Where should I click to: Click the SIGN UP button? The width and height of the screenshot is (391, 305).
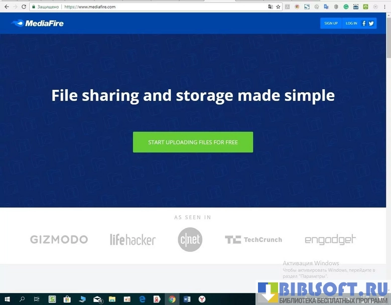coord(331,23)
